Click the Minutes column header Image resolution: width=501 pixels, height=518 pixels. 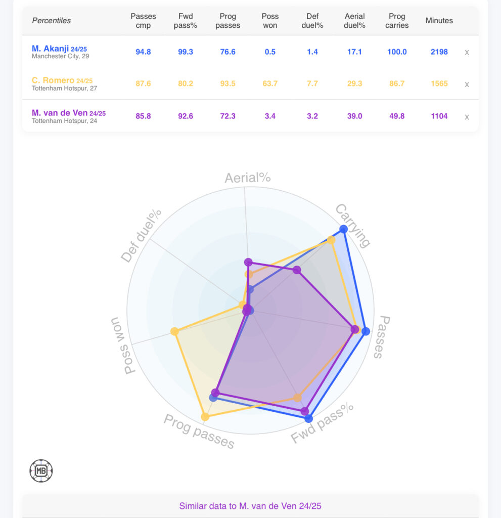click(439, 21)
